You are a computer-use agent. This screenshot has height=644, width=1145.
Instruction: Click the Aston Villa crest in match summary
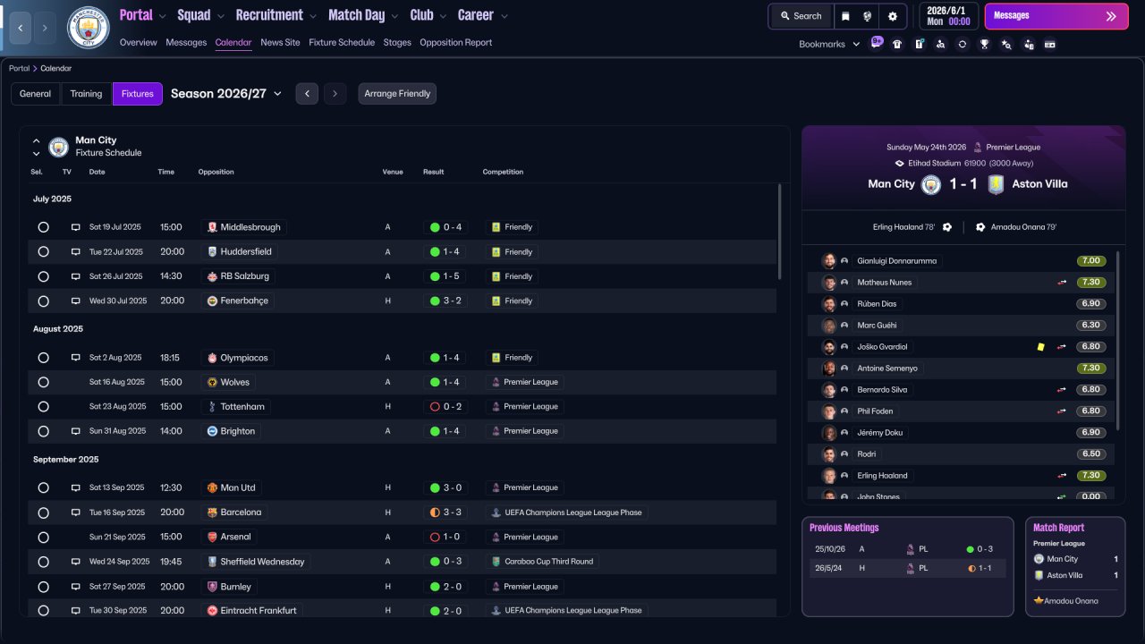[x=995, y=184]
